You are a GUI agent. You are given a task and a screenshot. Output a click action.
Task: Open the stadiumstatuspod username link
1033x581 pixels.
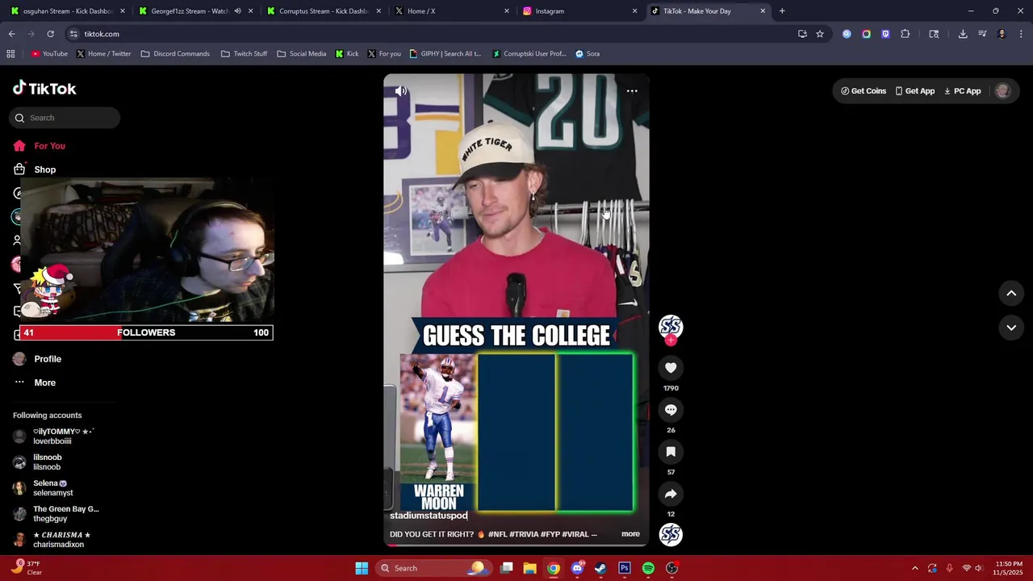click(x=429, y=516)
